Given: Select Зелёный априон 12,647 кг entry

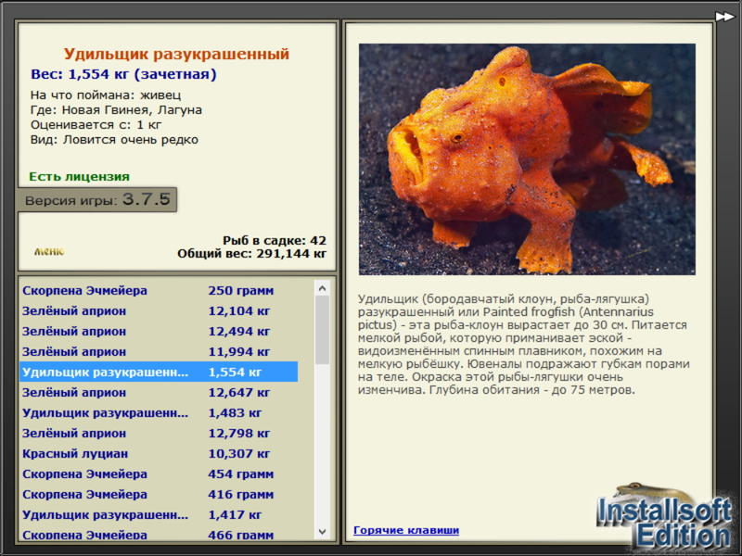Looking at the screenshot, I should tap(159, 392).
